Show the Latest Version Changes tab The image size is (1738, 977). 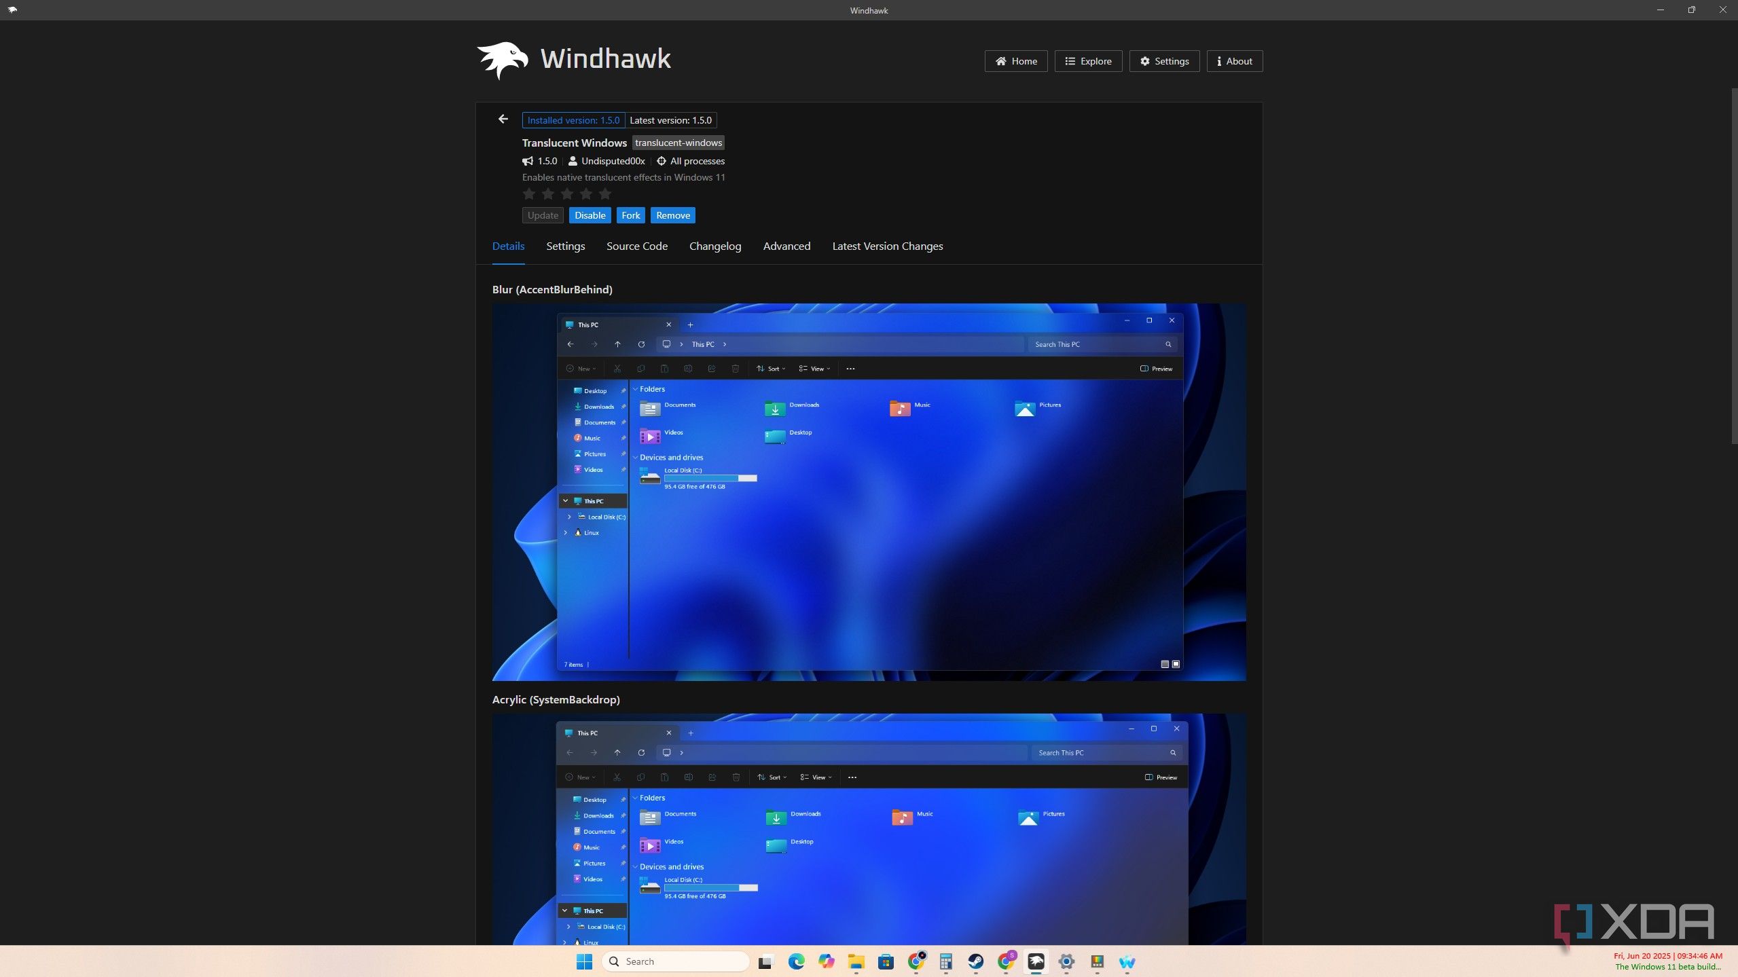(888, 246)
